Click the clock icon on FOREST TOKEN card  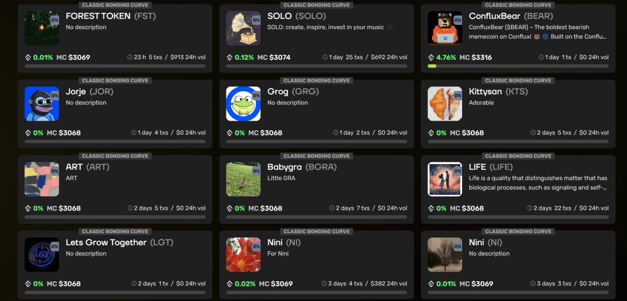pos(129,57)
